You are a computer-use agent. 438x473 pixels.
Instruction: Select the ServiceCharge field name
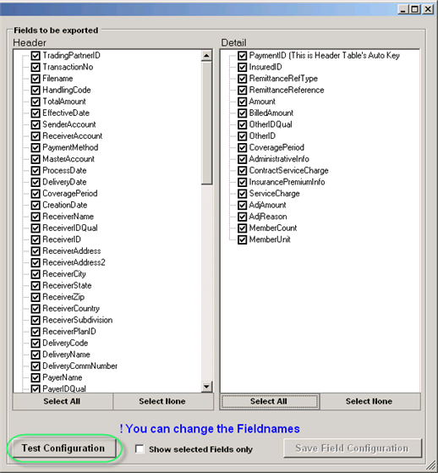pos(275,194)
